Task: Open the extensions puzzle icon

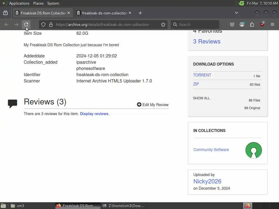Action: click(252, 24)
